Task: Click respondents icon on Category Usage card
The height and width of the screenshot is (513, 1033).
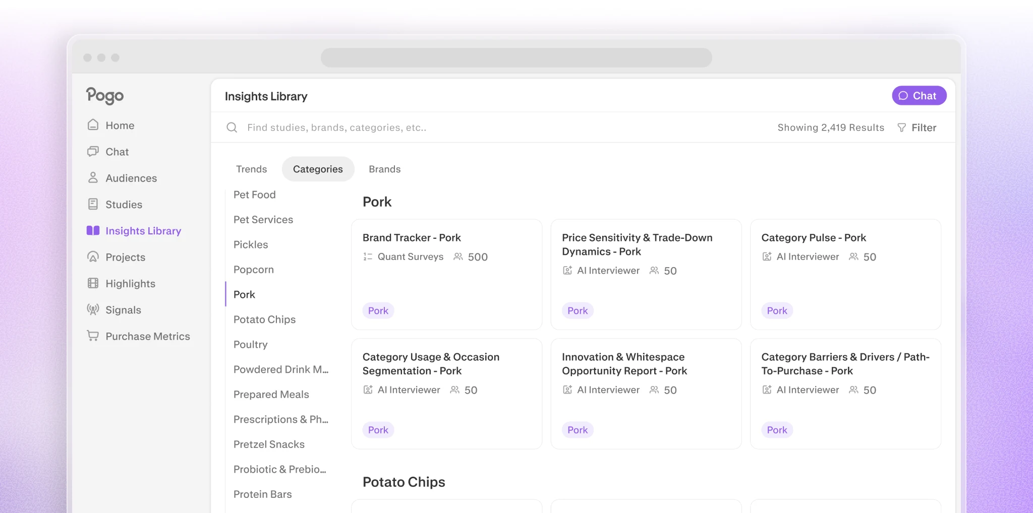Action: tap(454, 390)
